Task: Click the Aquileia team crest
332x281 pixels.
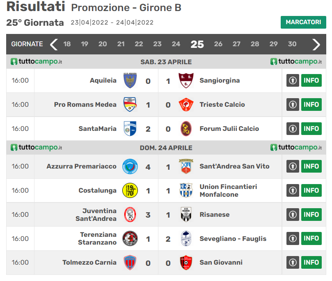Action: [x=130, y=81]
